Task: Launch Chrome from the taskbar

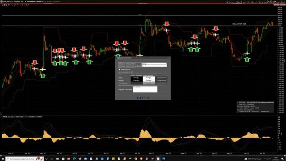Action: (x=136, y=159)
